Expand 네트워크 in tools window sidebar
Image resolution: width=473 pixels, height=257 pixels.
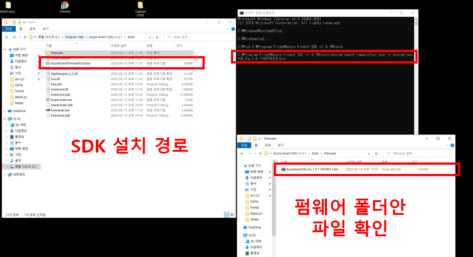(x=4, y=175)
